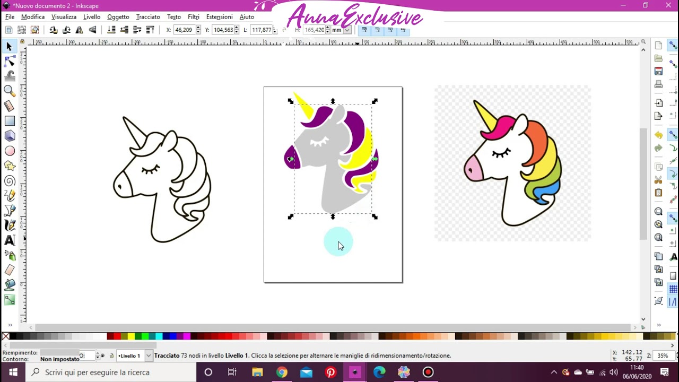Click Open document folder icon
679x382 pixels.
pyautogui.click(x=658, y=58)
